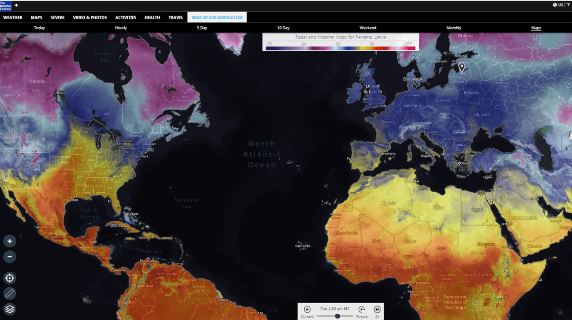Toggle 2x playback speed
Viewport: 572px width, 320px height.
point(377,309)
